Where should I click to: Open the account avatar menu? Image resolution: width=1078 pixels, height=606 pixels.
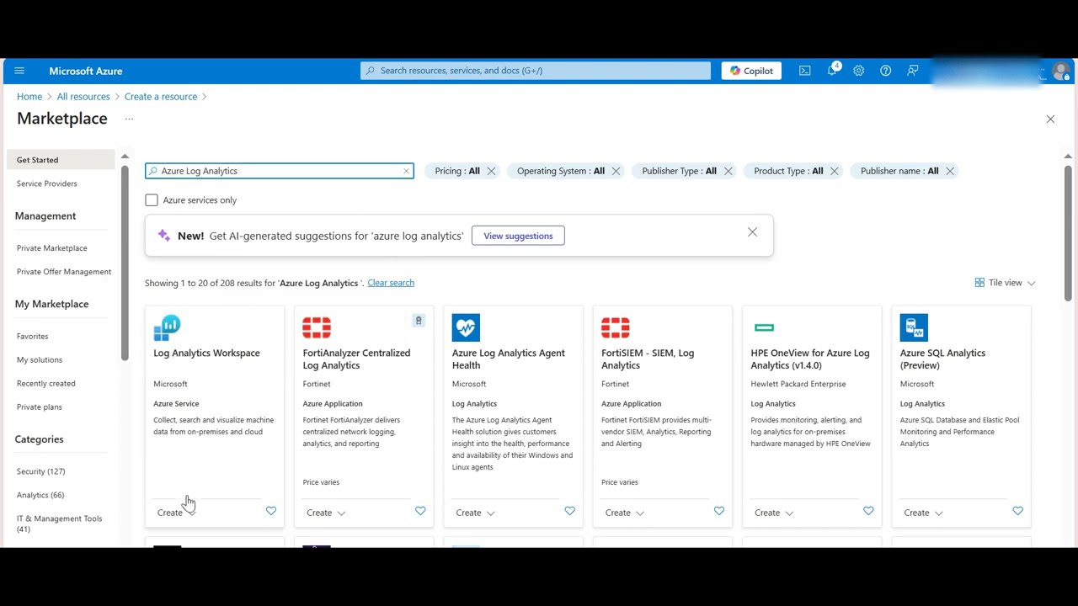1061,71
